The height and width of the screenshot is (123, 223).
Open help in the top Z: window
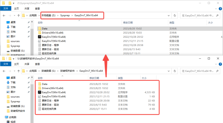220,9
